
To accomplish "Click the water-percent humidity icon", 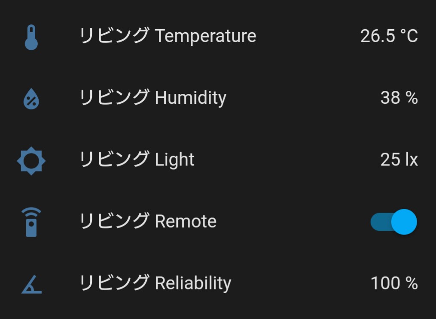I will [x=31, y=99].
